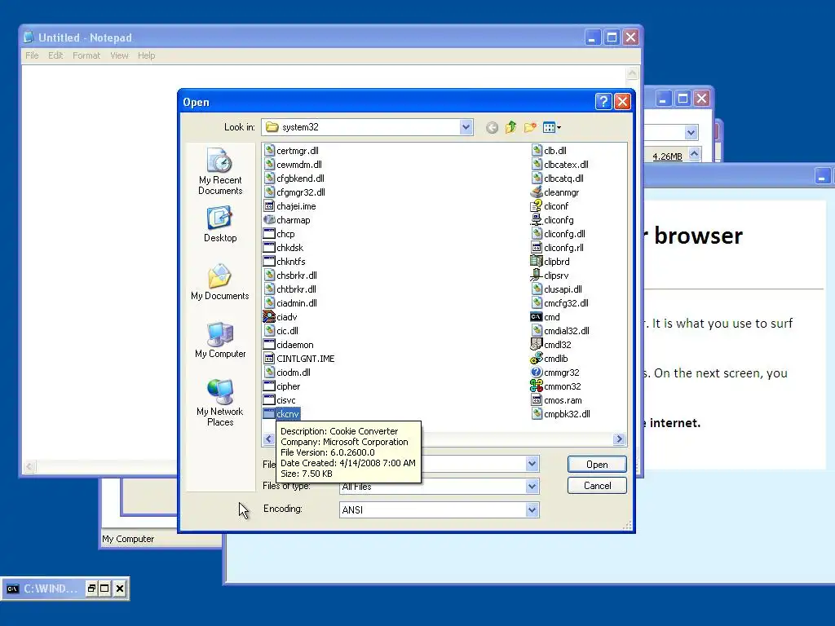The image size is (835, 626).
Task: Maximize the minimized command prompt window
Action: (105, 589)
